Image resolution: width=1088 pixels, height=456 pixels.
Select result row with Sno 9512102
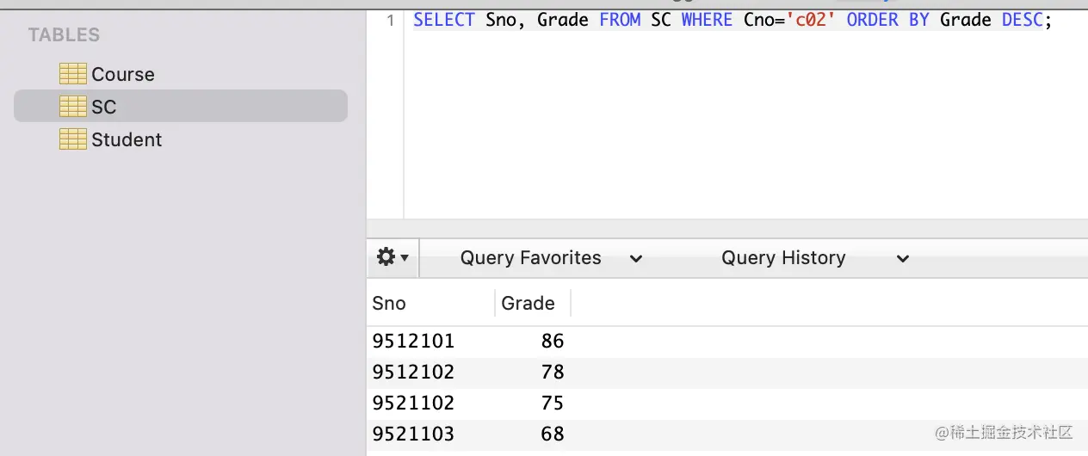click(413, 373)
